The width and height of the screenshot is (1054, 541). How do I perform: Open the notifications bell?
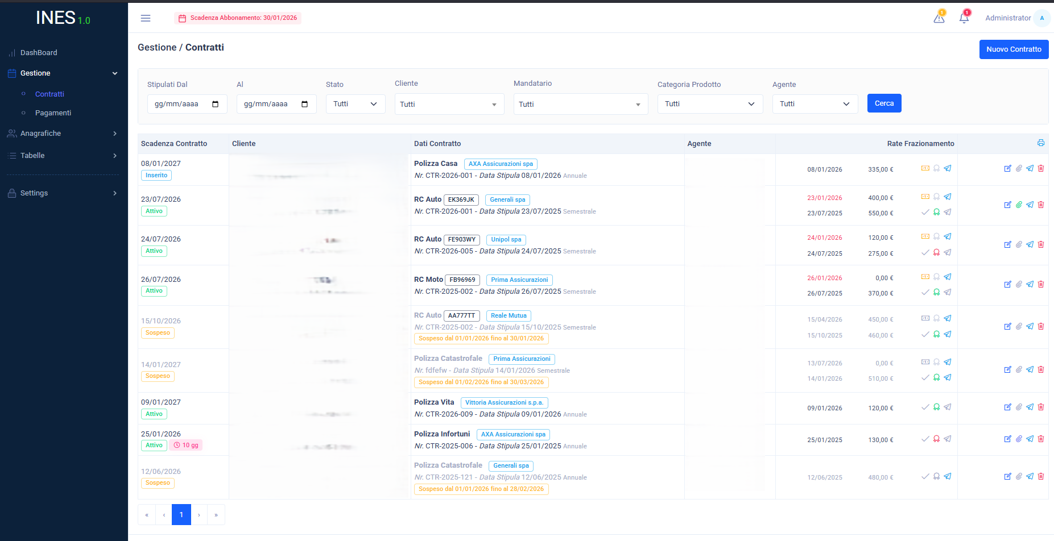coord(964,18)
